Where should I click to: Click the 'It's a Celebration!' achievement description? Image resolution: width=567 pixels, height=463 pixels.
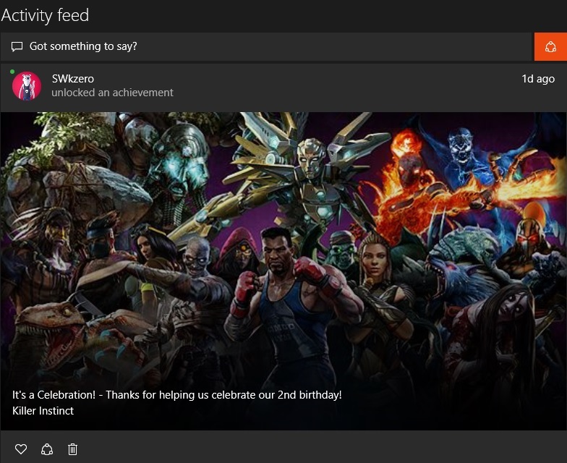click(176, 395)
